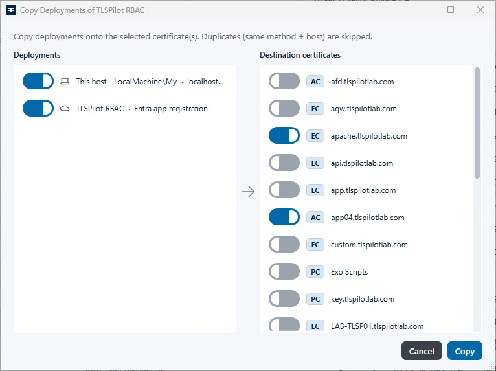The image size is (496, 371).
Task: Enable the api.tlspilotlab.com certificate toggle
Action: click(x=284, y=163)
